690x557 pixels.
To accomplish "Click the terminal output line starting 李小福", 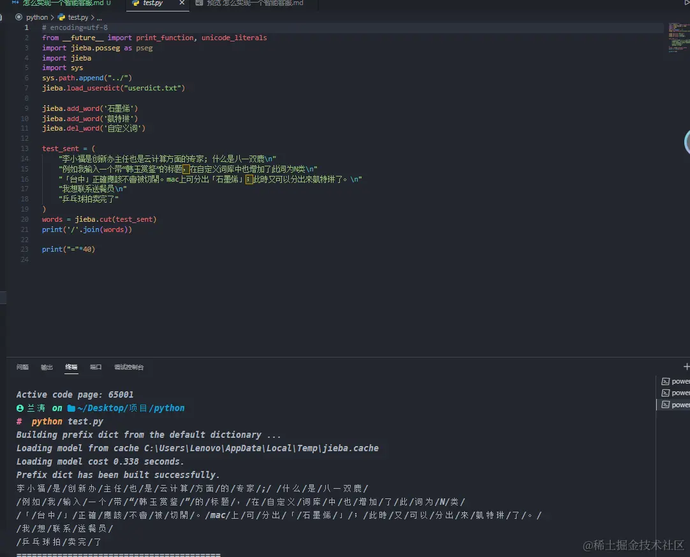I will coord(193,488).
